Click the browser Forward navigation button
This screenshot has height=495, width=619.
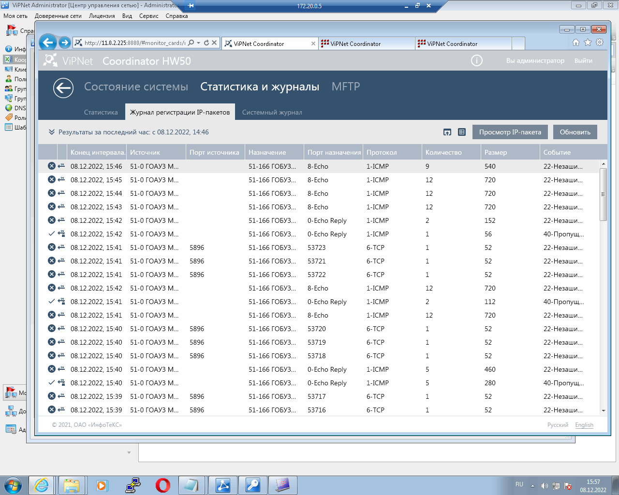click(65, 43)
